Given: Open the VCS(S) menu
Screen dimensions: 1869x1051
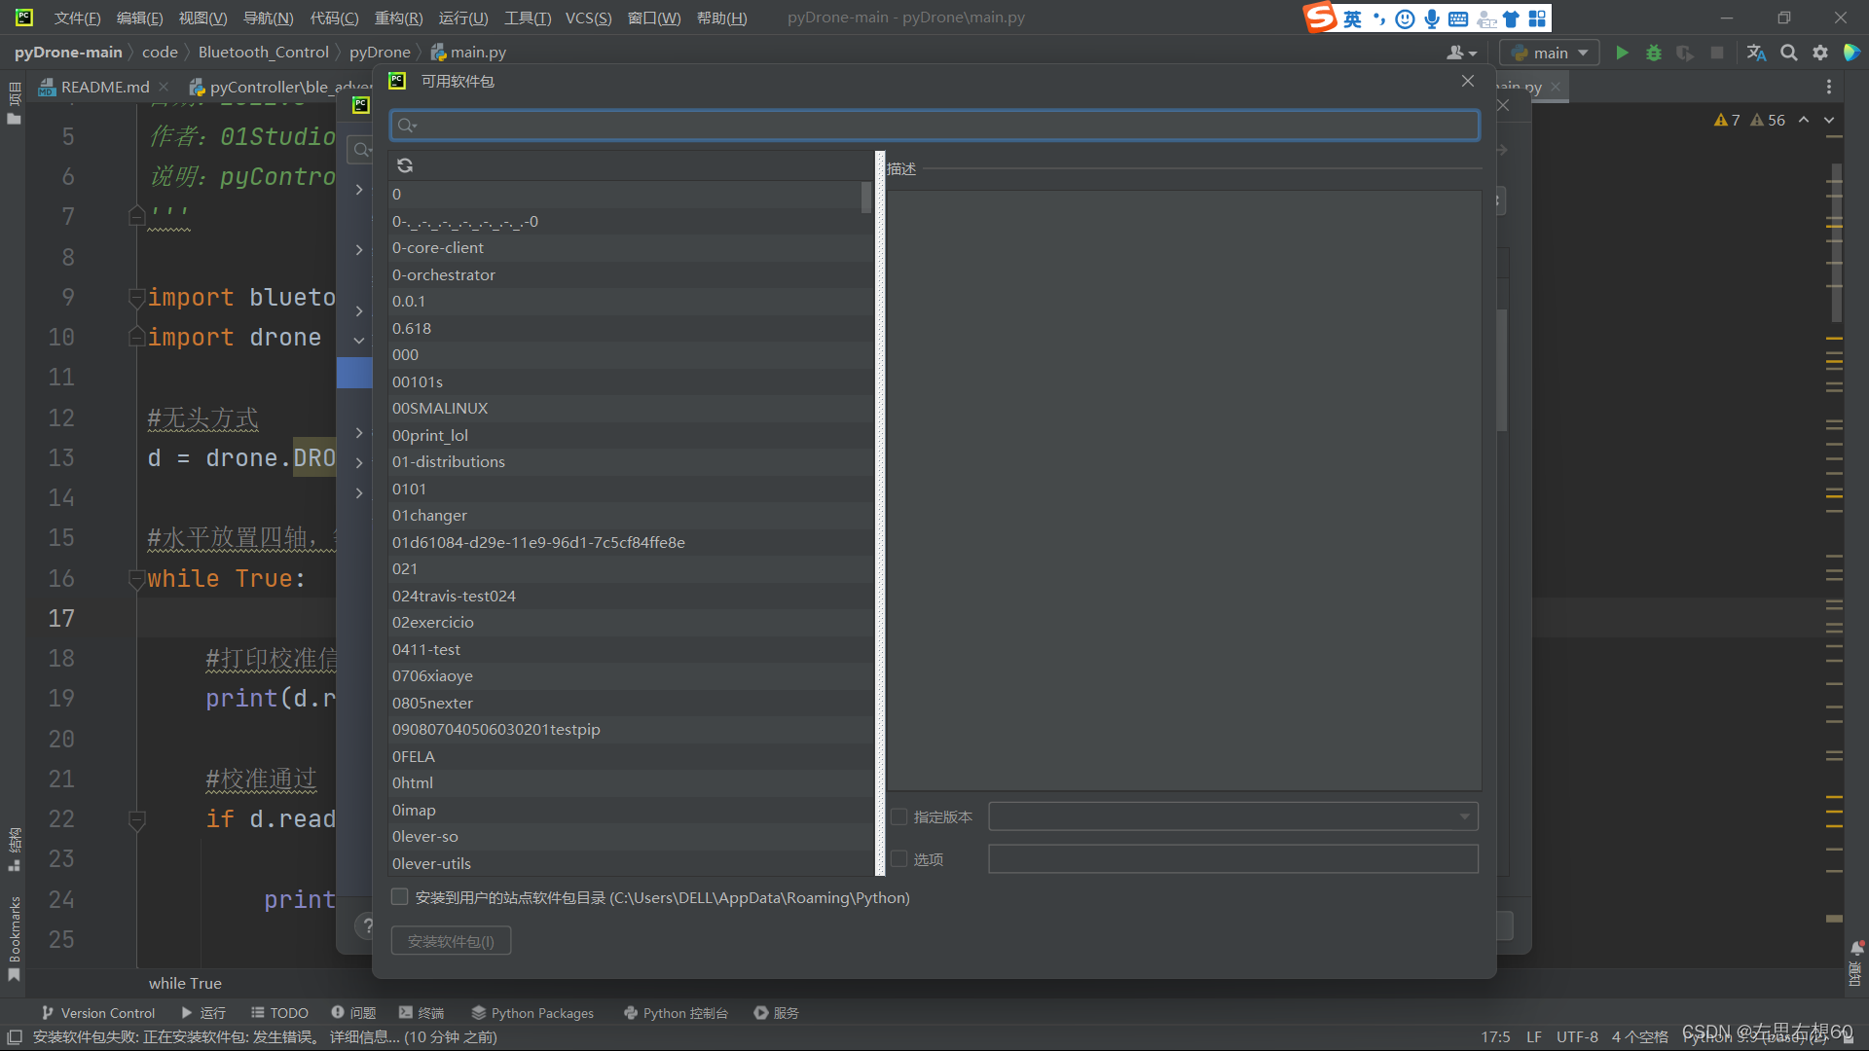Looking at the screenshot, I should [588, 18].
